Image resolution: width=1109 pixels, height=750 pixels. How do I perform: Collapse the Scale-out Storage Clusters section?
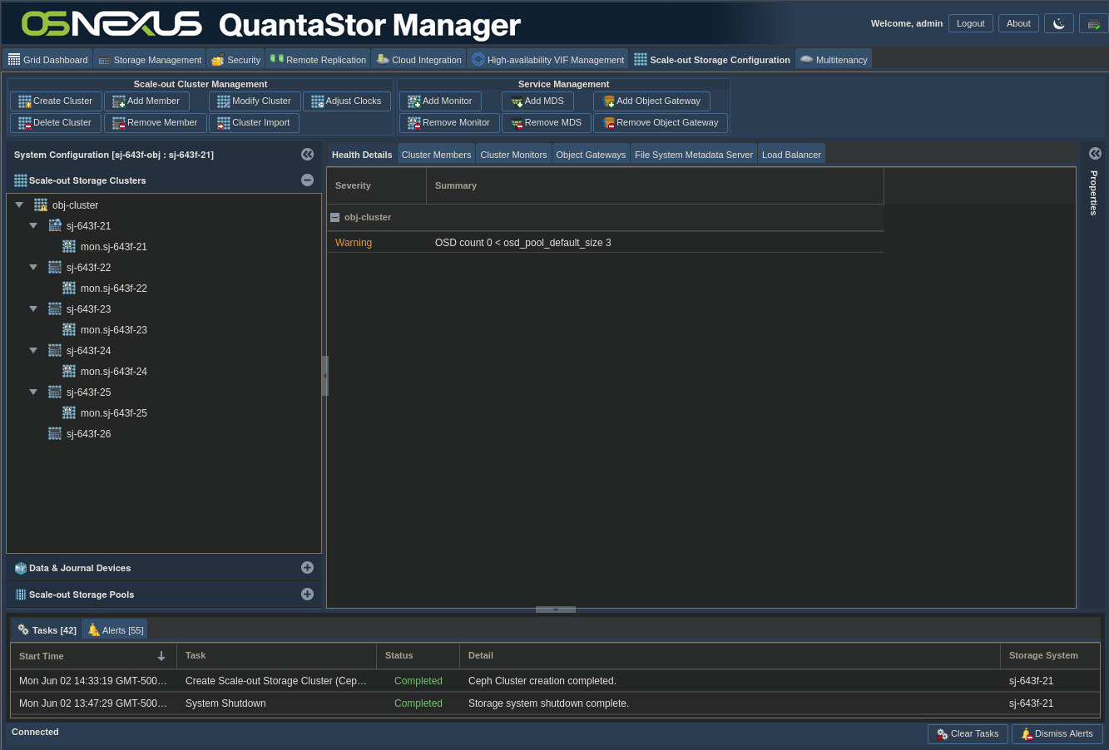[x=307, y=180]
